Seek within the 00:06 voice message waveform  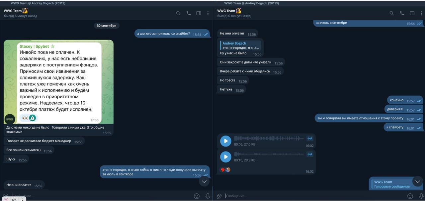pyautogui.click(x=269, y=138)
